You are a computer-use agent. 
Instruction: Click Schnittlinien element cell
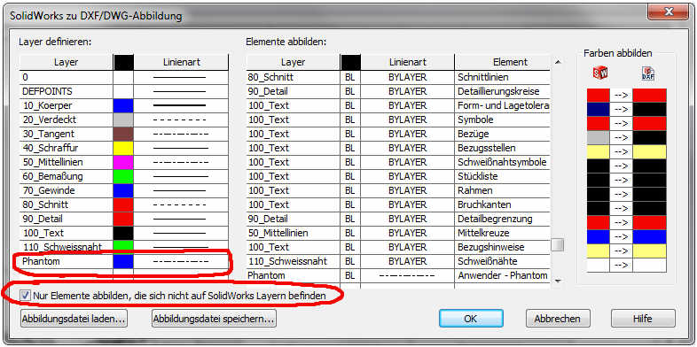(x=502, y=77)
